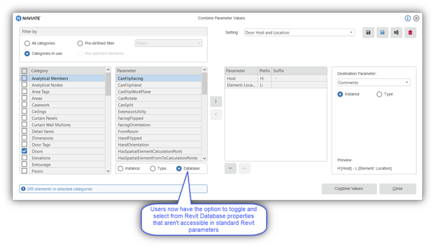Click the Close button
The width and height of the screenshot is (435, 248).
(x=398, y=189)
